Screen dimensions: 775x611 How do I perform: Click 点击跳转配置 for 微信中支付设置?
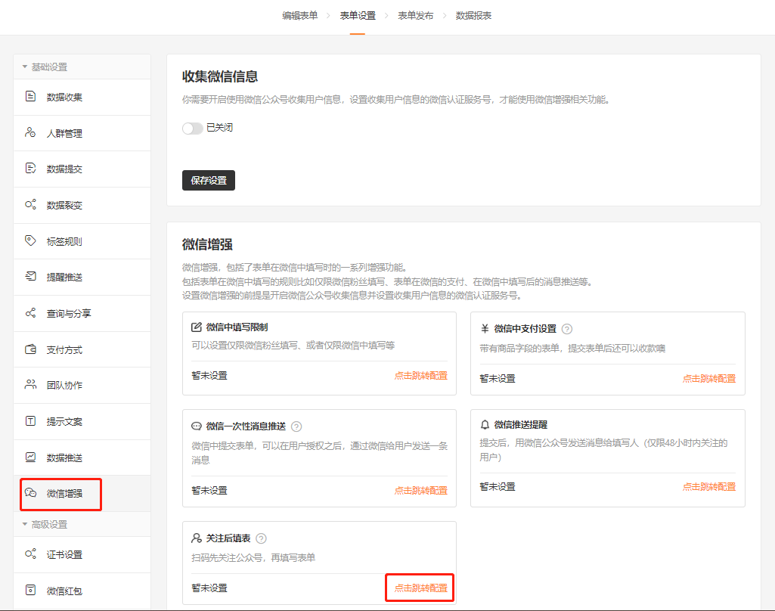click(709, 379)
